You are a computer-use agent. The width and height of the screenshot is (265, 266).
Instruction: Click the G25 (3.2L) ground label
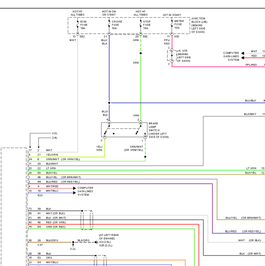105,245
